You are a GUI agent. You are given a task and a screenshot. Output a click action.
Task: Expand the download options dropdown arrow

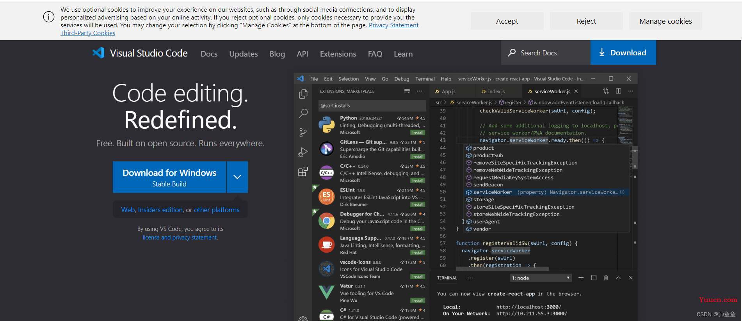237,177
